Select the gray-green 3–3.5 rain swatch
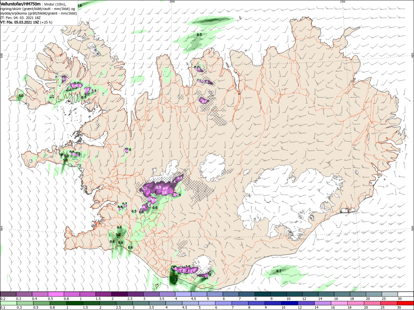This screenshot has width=414, height=310. pos(140,303)
